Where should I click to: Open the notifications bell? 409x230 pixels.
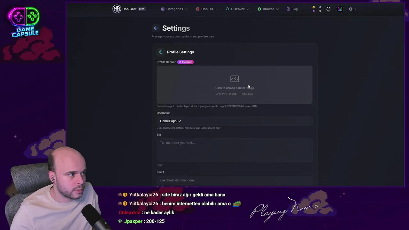click(328, 9)
